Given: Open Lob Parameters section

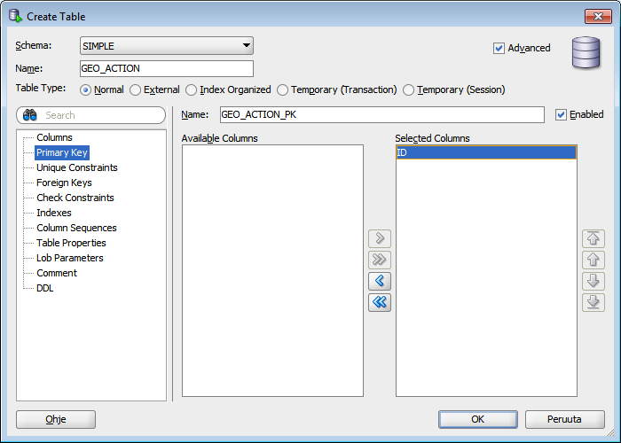Looking at the screenshot, I should [x=70, y=258].
